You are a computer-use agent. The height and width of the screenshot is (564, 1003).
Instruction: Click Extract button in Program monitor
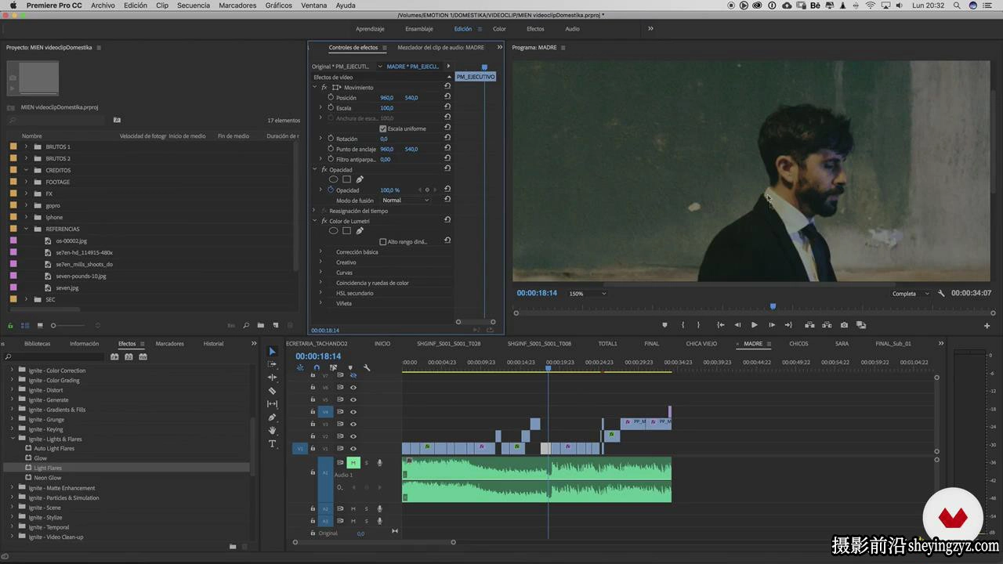point(827,325)
